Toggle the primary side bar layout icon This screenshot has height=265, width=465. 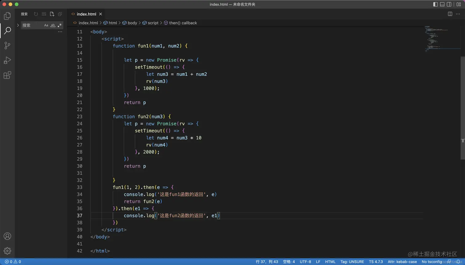(435, 4)
